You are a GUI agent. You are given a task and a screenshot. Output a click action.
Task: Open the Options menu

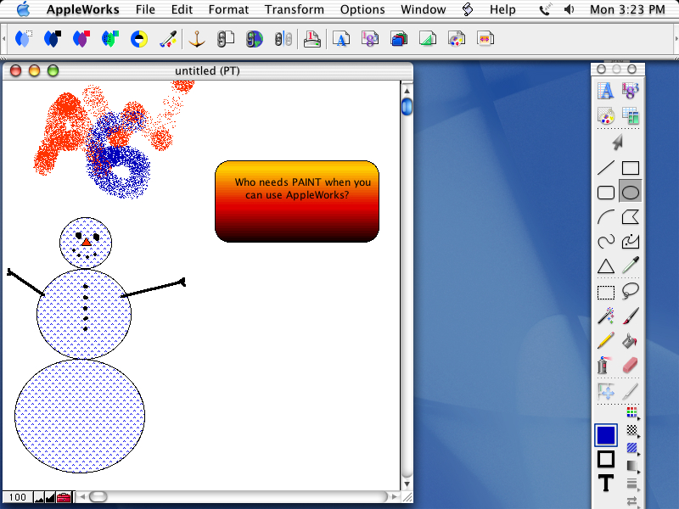362,9
